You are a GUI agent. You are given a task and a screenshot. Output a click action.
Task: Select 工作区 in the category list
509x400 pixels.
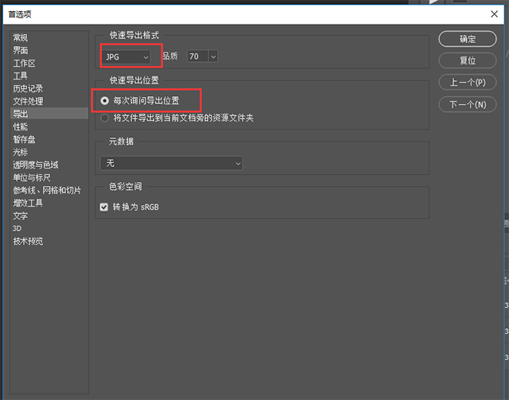click(24, 63)
